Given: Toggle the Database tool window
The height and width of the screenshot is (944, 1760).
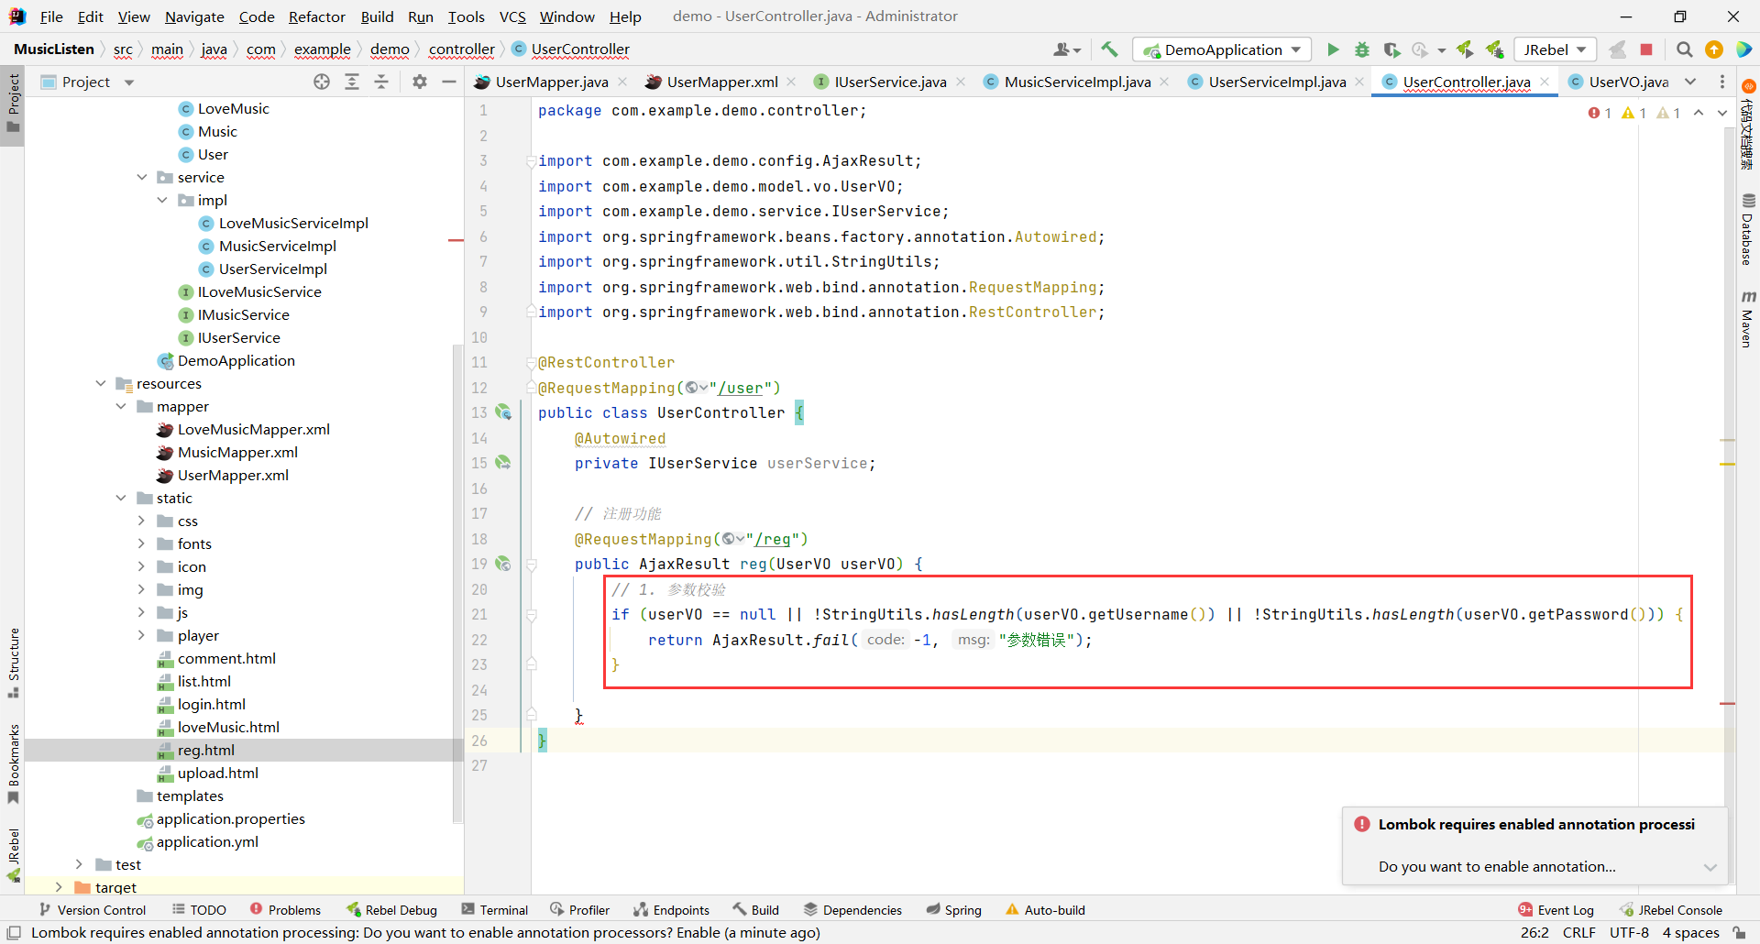Looking at the screenshot, I should pyautogui.click(x=1748, y=229).
